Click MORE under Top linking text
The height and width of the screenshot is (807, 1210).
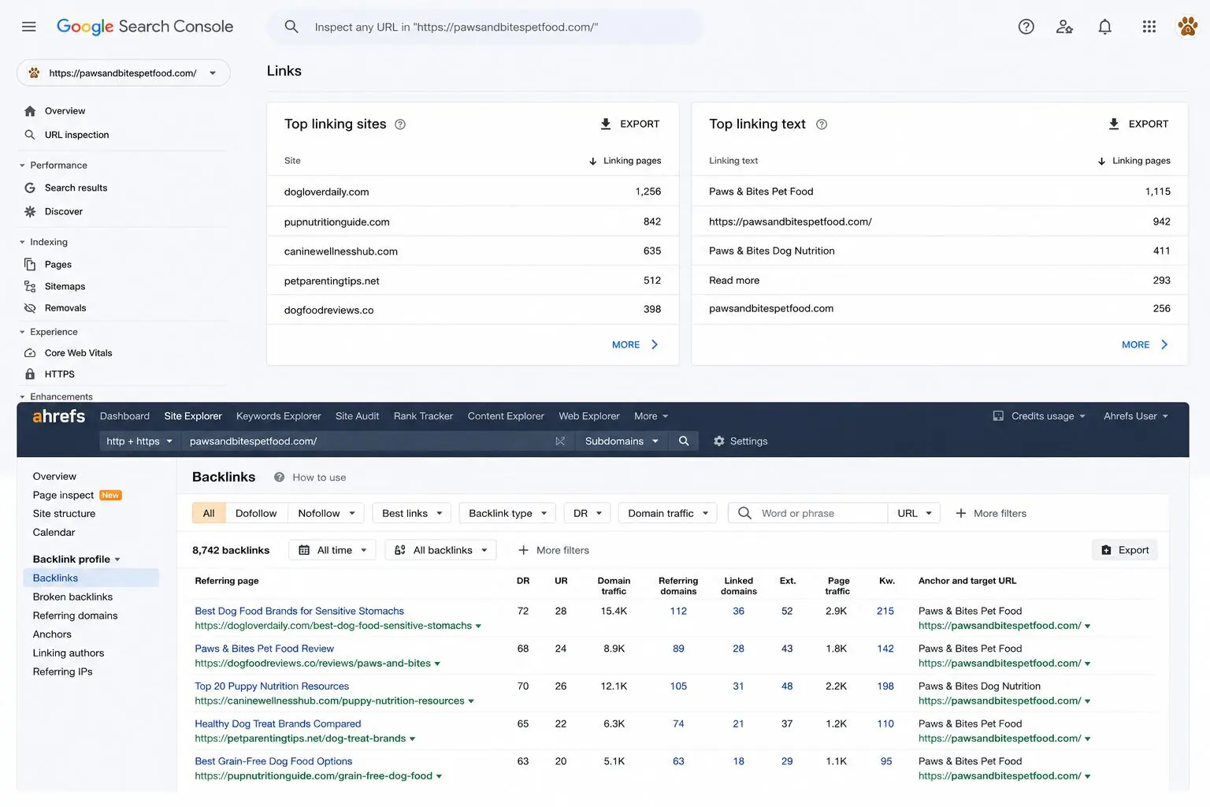[1145, 344]
